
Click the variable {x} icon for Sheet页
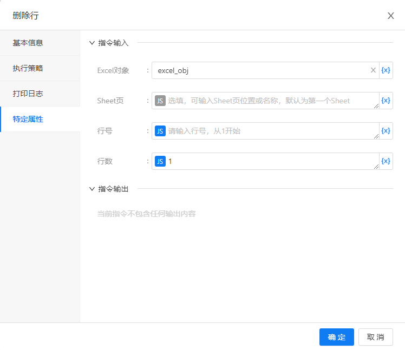click(386, 101)
